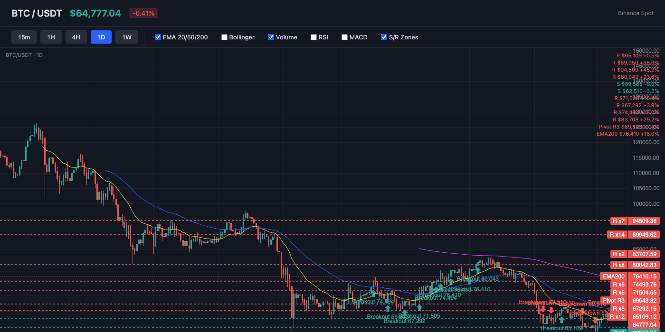The height and width of the screenshot is (332, 665).
Task: Click the $64,777.04 header price
Action: point(95,13)
